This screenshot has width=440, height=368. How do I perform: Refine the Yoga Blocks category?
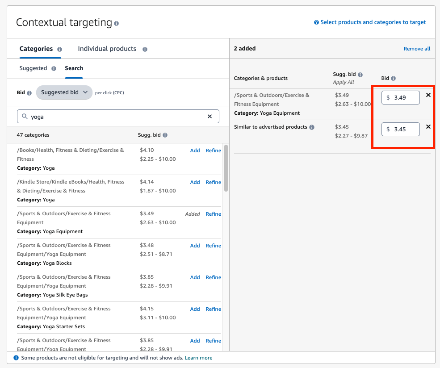pos(213,245)
